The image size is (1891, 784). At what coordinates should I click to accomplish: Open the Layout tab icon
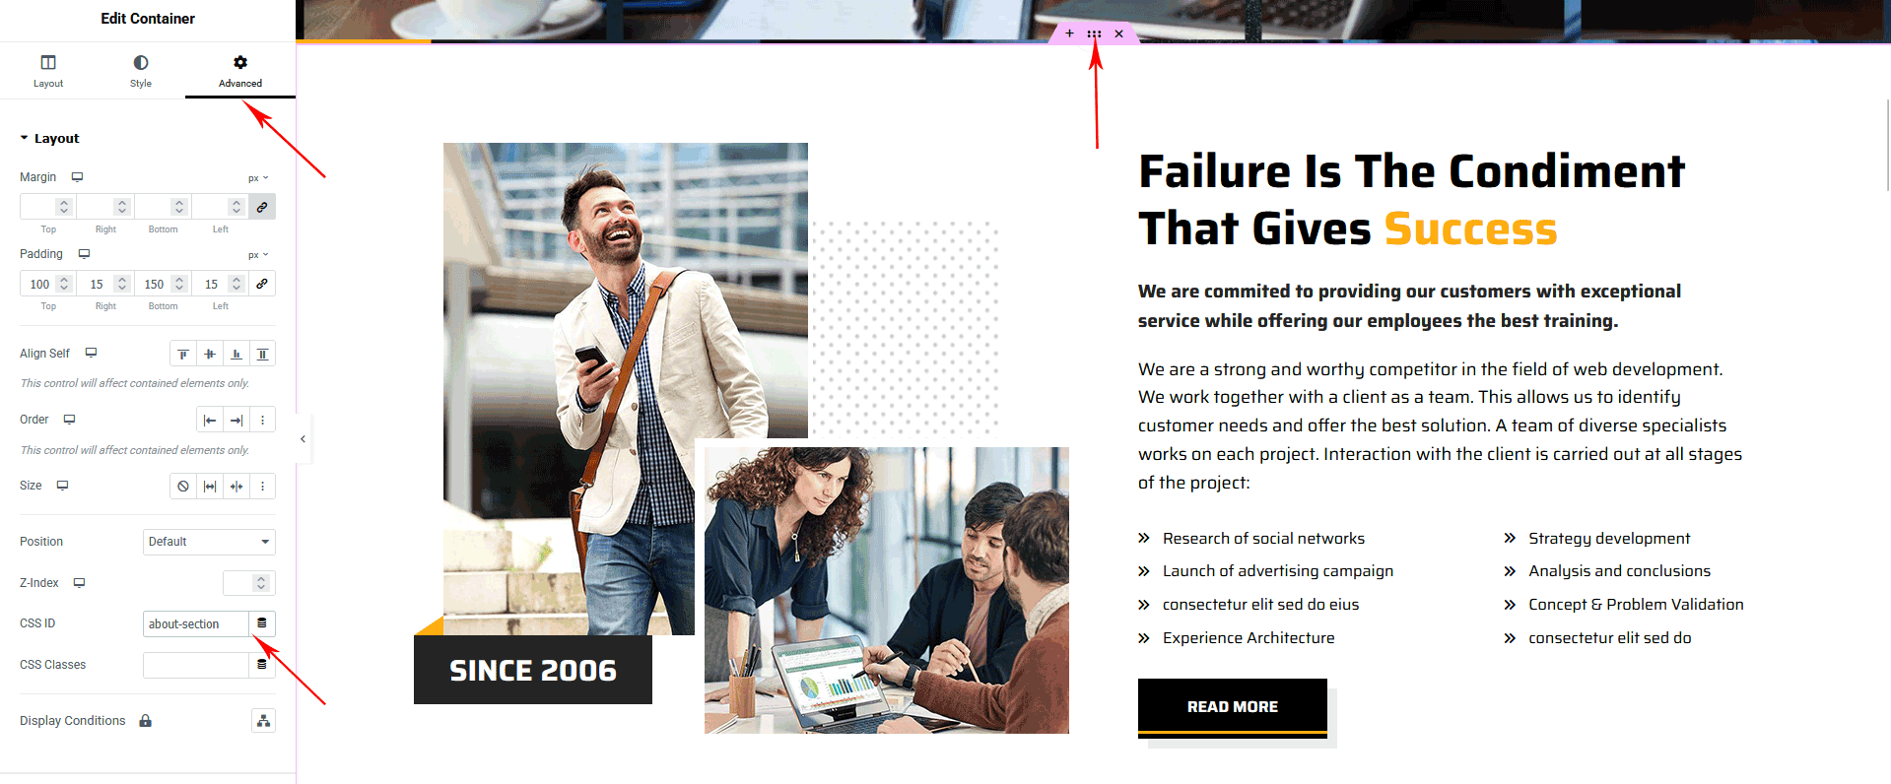(48, 62)
